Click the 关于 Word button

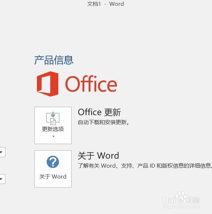pyautogui.click(x=53, y=169)
